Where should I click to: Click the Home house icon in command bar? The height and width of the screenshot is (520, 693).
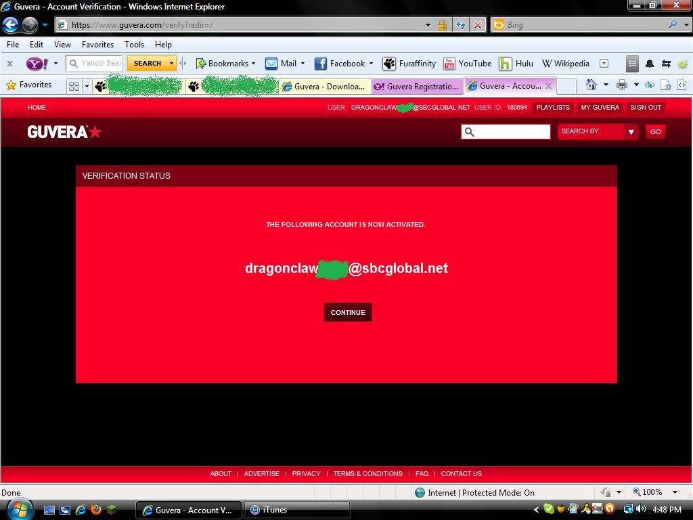(x=591, y=85)
